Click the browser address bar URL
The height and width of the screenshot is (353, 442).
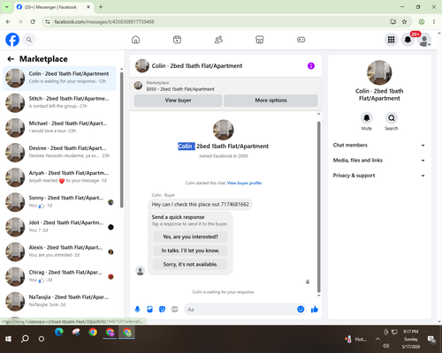104,22
